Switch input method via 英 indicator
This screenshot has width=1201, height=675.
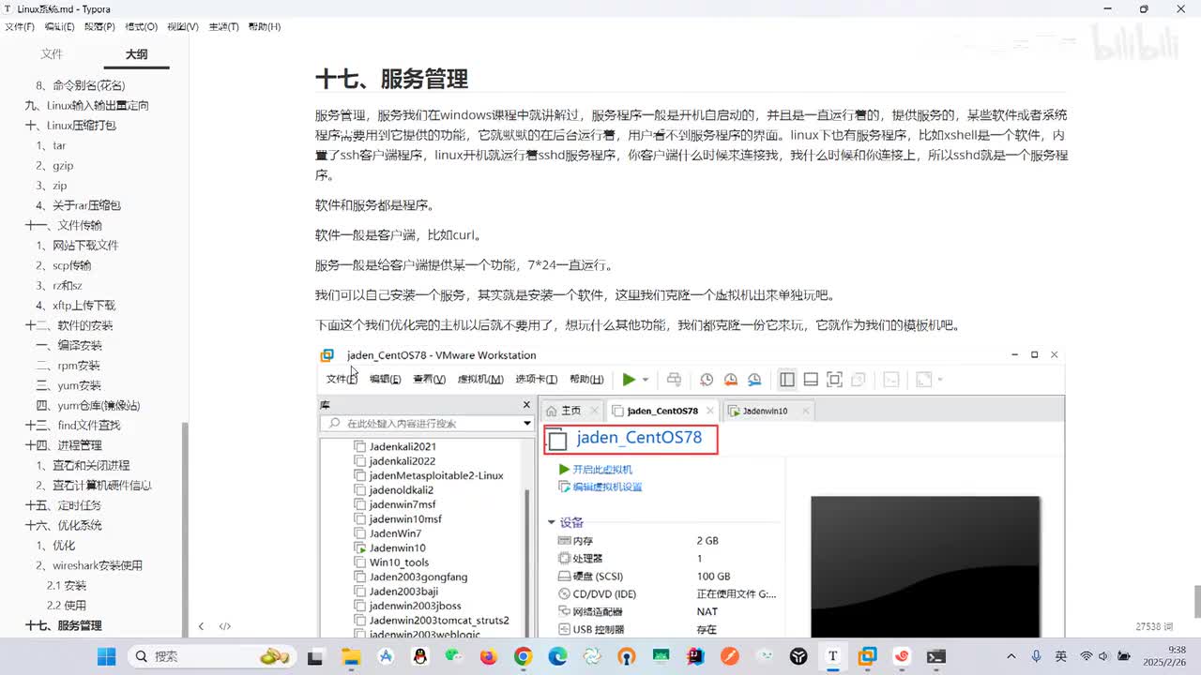tap(1061, 656)
